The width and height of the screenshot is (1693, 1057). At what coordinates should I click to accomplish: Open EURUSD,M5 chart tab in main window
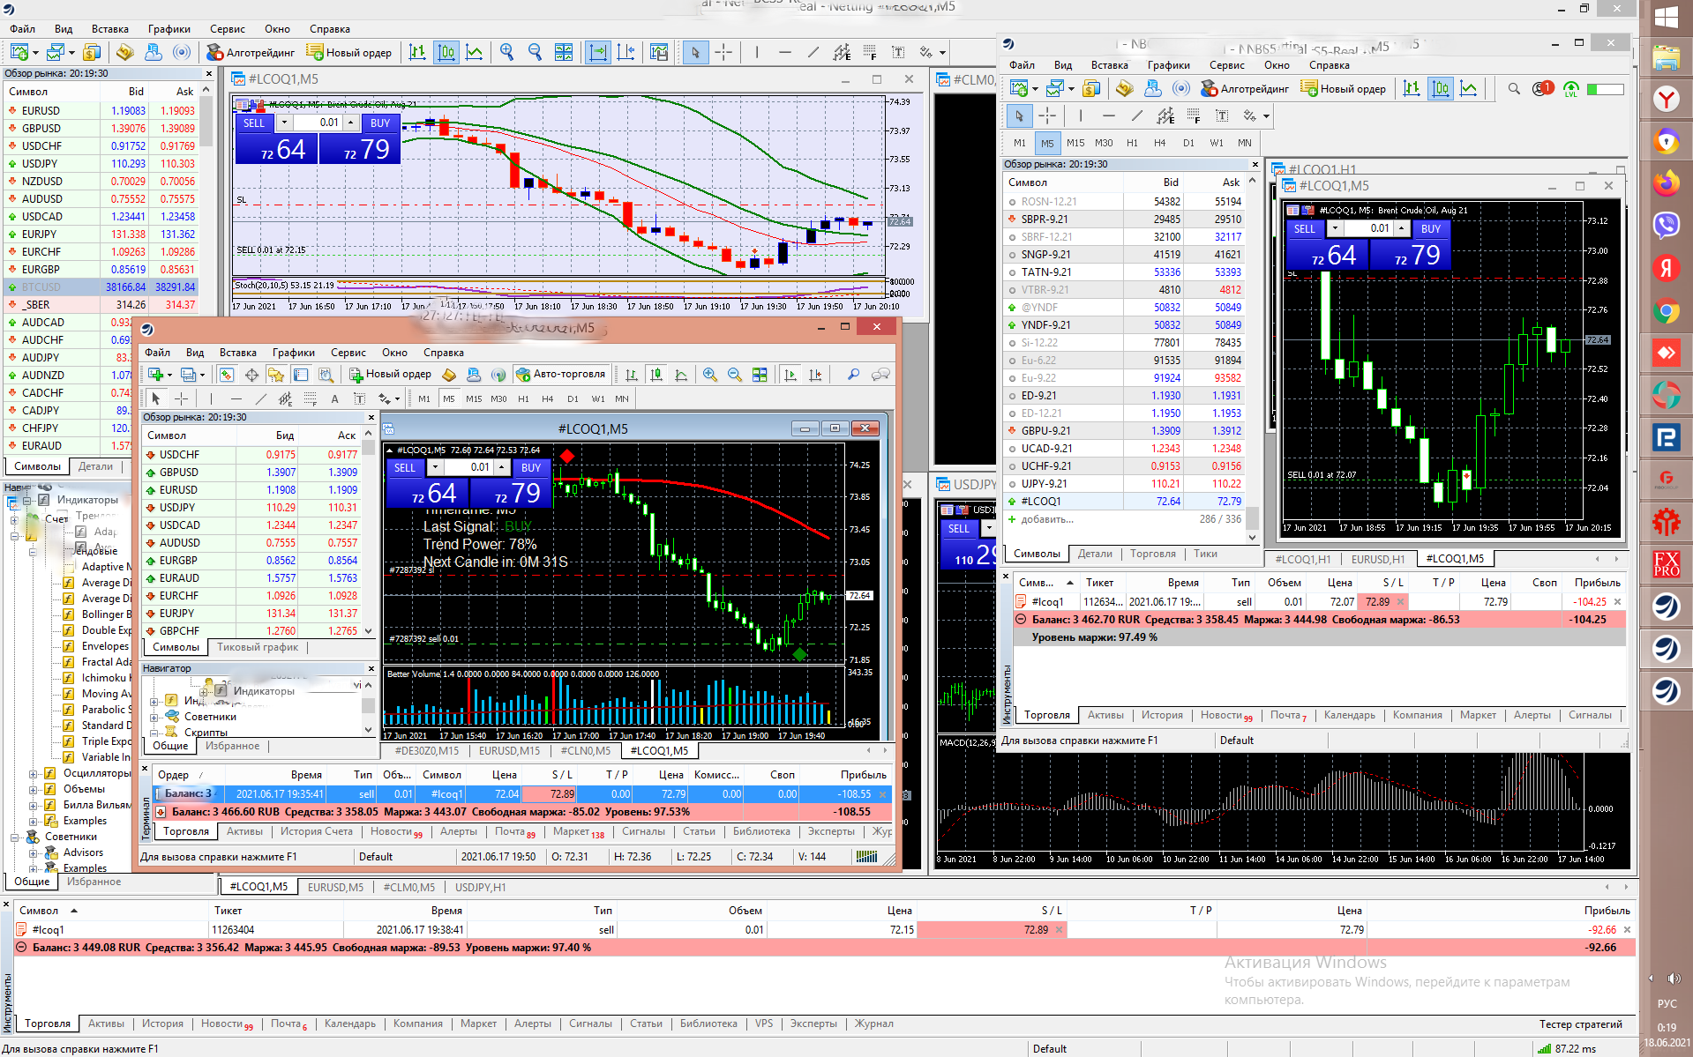point(336,887)
